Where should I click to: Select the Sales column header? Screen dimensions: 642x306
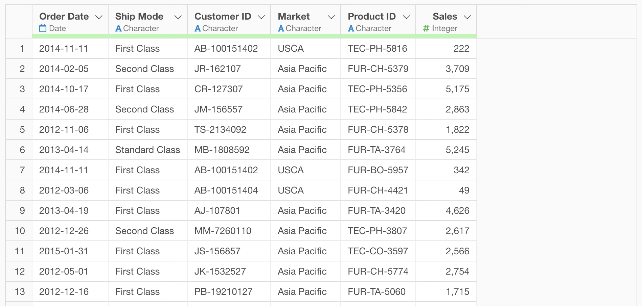(x=444, y=17)
